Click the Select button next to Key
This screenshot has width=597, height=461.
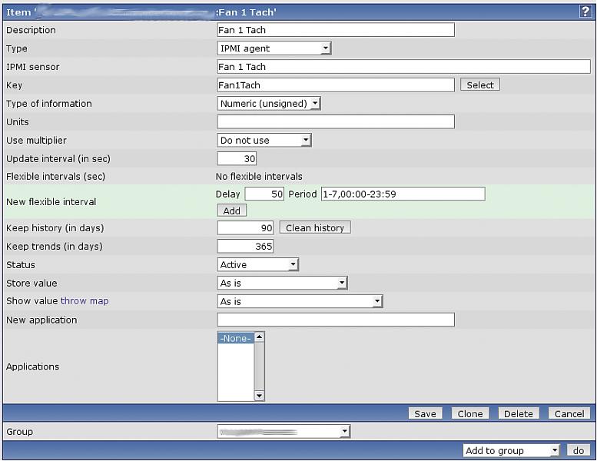[x=480, y=85]
